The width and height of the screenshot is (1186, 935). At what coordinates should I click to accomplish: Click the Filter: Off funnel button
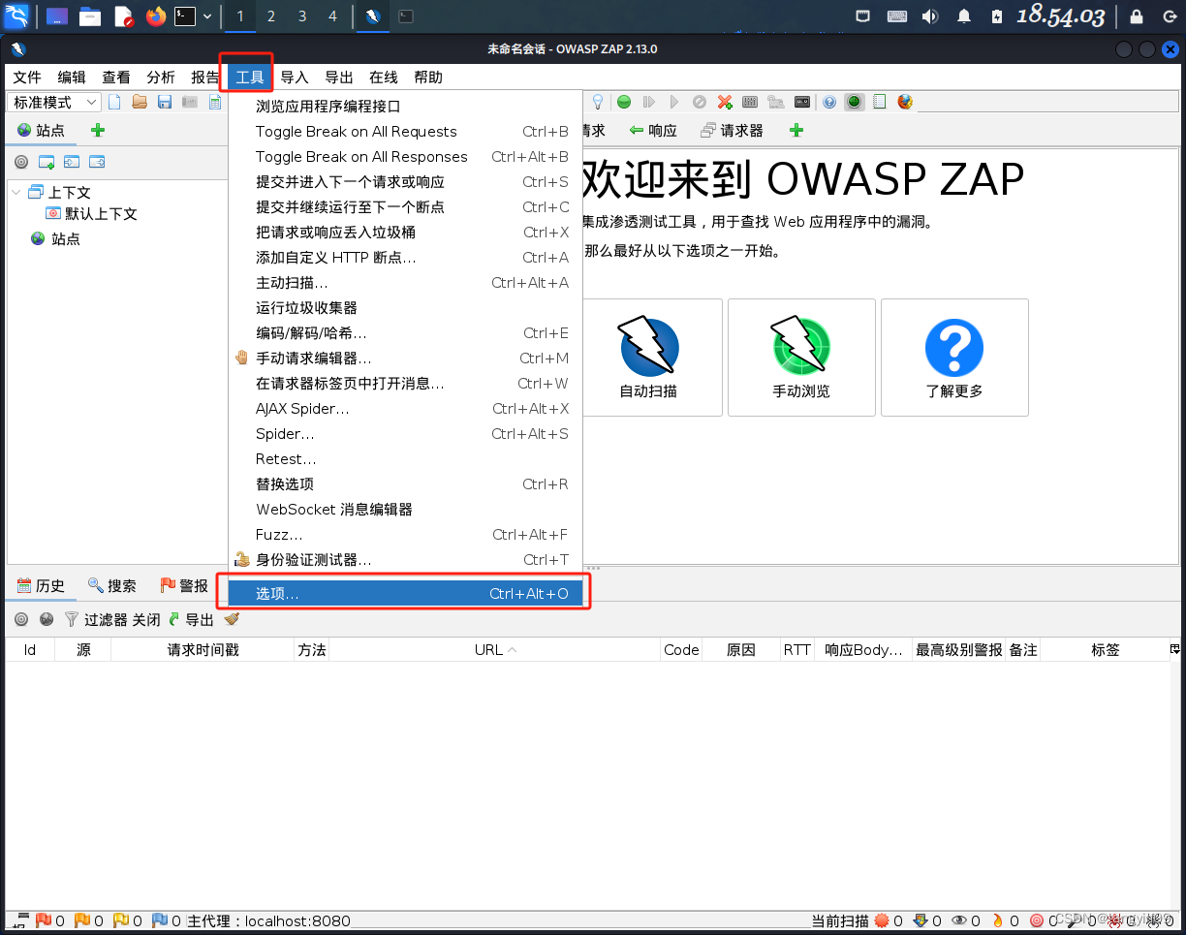tap(112, 619)
